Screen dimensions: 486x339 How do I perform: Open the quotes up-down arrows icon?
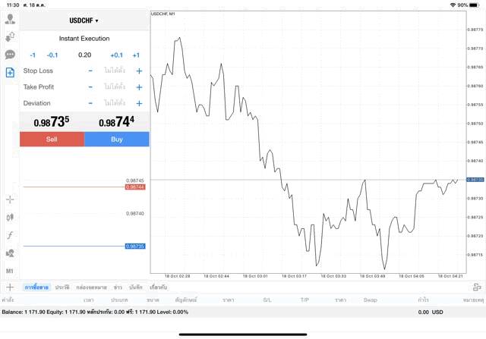point(10,37)
